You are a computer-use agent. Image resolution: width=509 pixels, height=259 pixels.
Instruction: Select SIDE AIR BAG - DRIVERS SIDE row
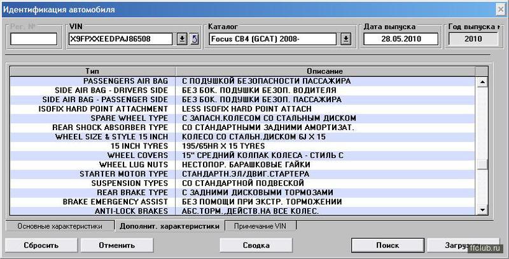[x=242, y=90]
